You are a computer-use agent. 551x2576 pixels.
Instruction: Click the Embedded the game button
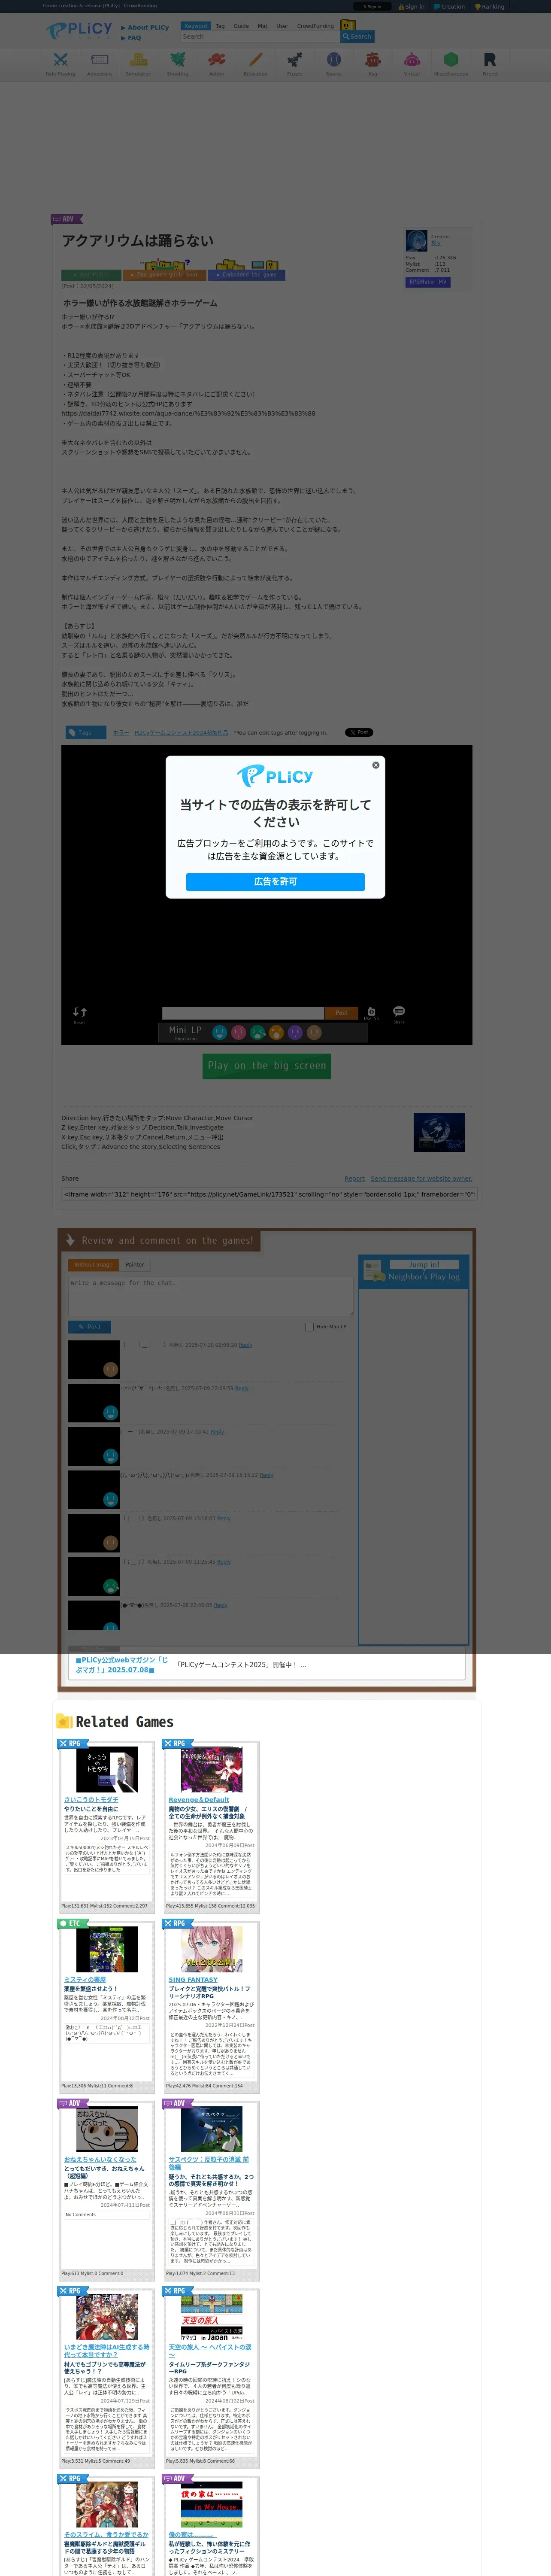click(246, 275)
